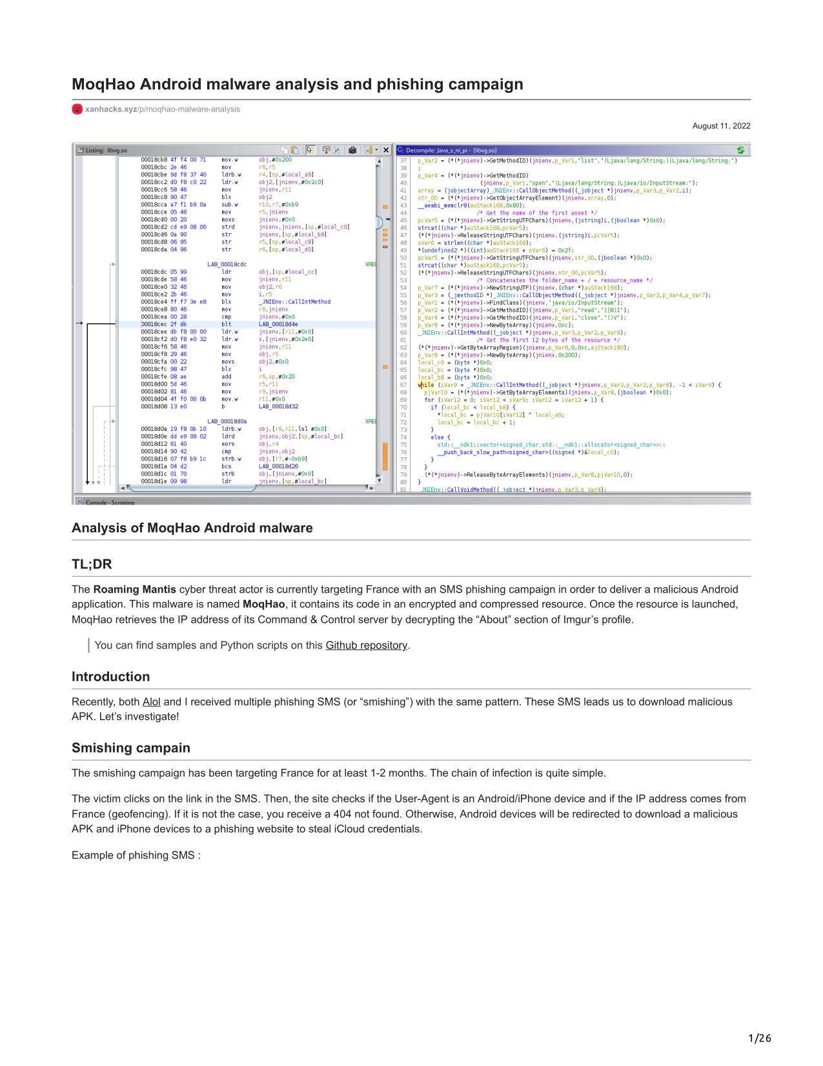Click the xanhacks site favicon
The width and height of the screenshot is (823, 1066).
pyautogui.click(x=77, y=109)
